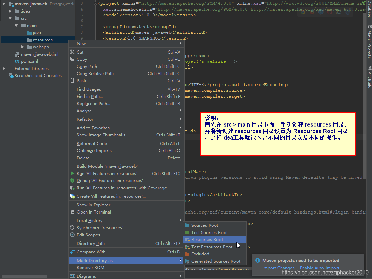The image size is (372, 279).
Task: Click the Test Resources Root folder icon
Action: click(x=187, y=247)
